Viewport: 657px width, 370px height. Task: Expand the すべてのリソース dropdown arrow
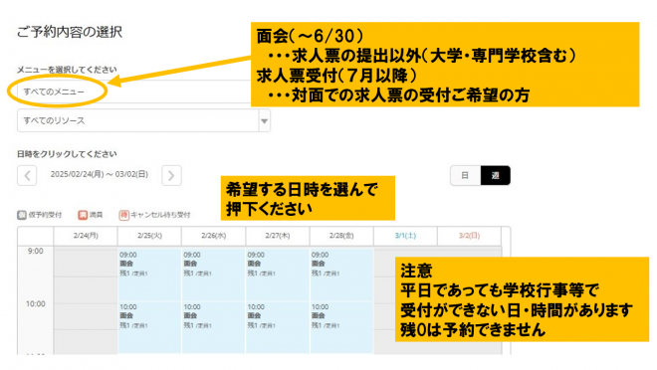[x=265, y=121]
